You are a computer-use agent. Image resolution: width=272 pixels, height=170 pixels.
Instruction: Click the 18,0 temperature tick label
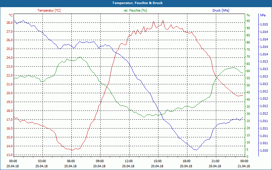[9, 111]
